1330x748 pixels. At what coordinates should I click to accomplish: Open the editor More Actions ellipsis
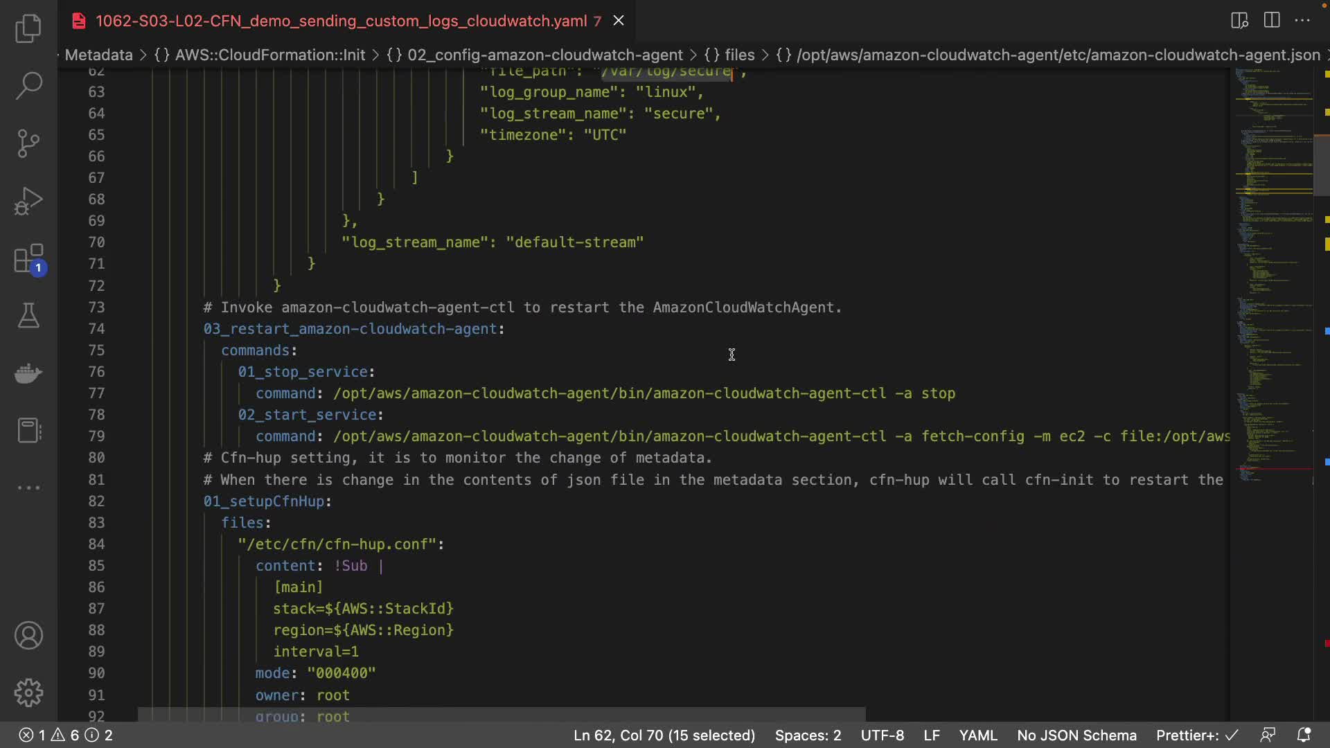(x=1302, y=20)
